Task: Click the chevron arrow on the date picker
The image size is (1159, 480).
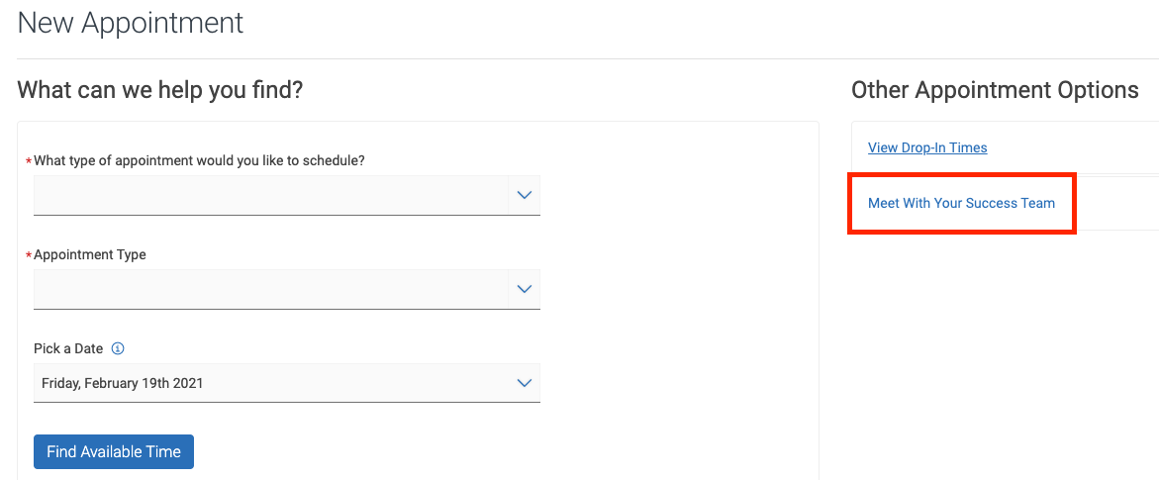Action: coord(525,383)
